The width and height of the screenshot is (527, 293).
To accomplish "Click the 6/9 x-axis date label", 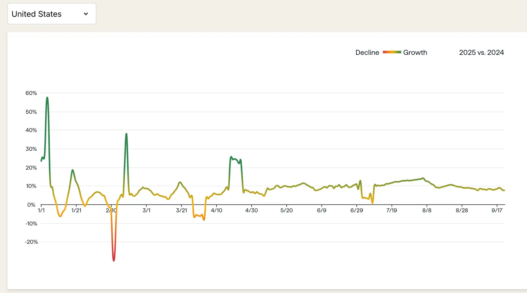I will (321, 210).
